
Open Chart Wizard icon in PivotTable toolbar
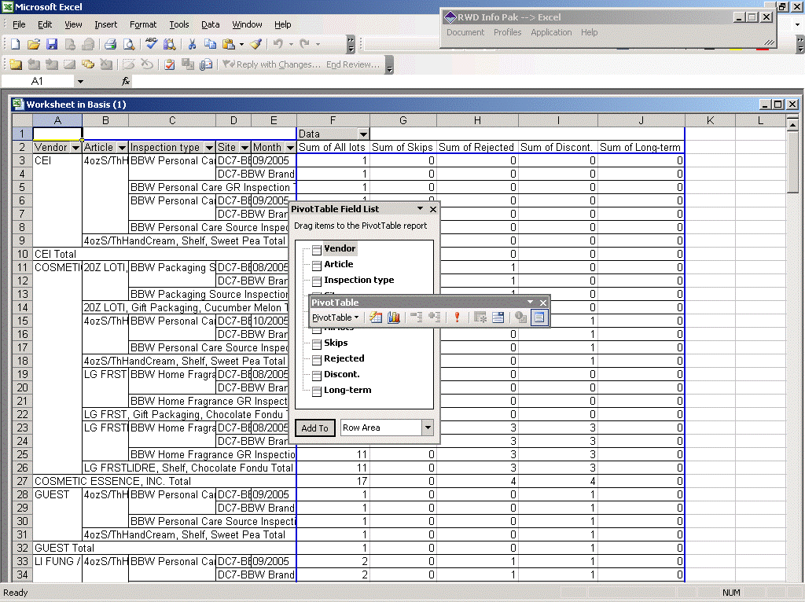(x=394, y=318)
